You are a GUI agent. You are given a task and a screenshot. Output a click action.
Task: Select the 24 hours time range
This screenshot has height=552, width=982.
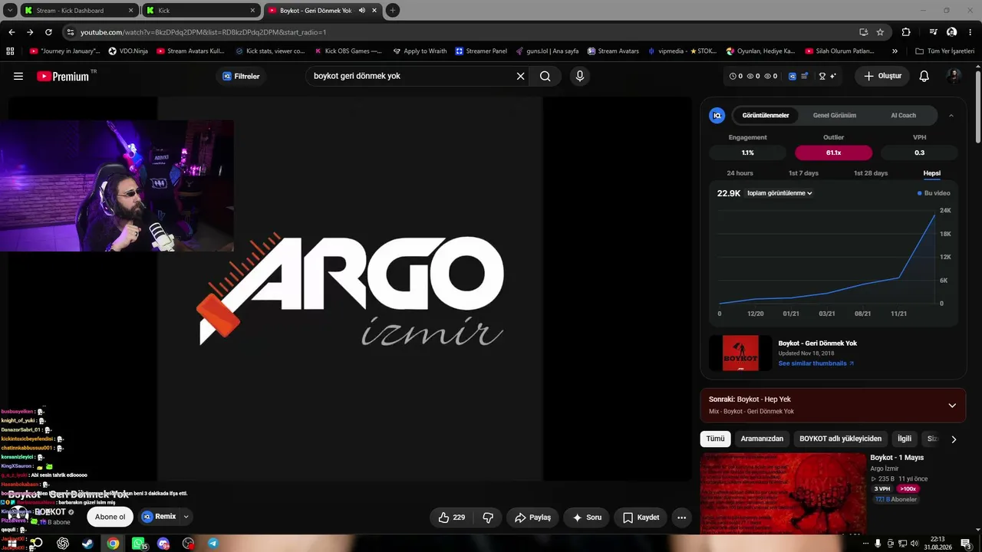(x=740, y=173)
